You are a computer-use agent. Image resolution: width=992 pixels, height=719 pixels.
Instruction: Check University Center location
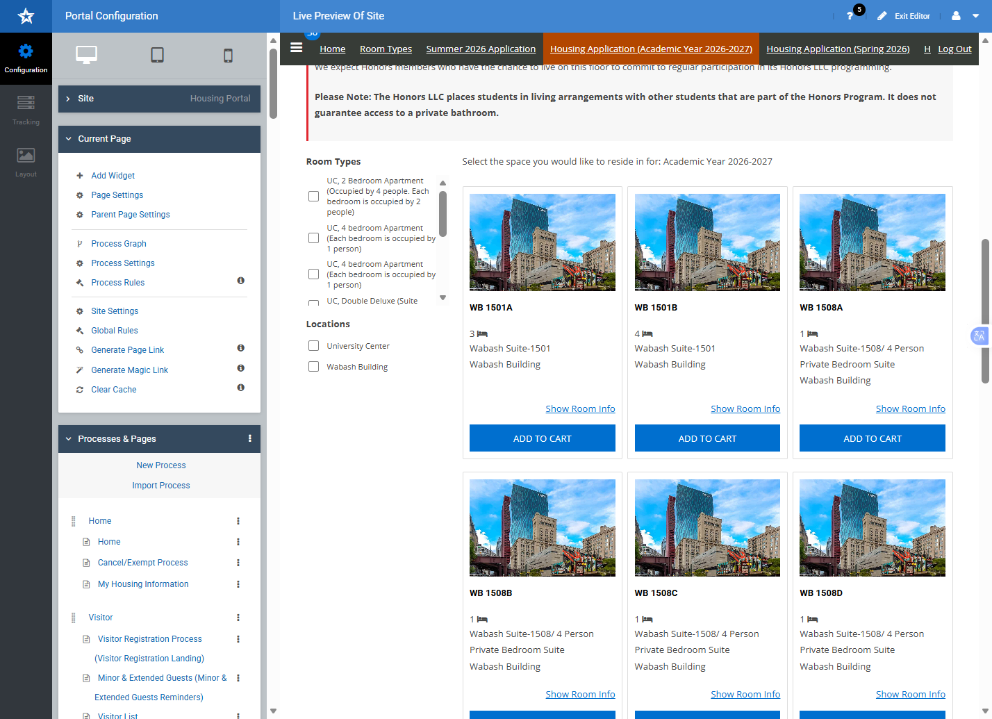314,346
